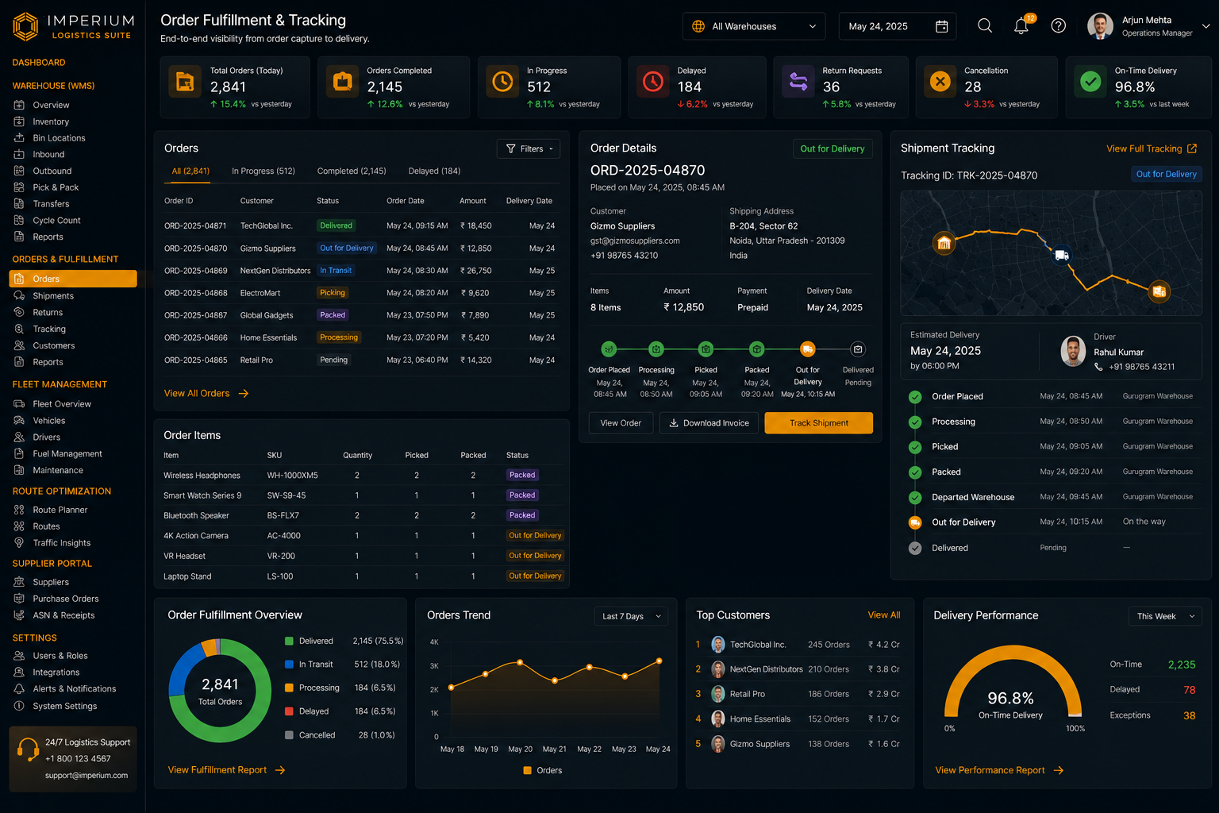
Task: Open the Filters dropdown in Orders
Action: pyautogui.click(x=529, y=148)
